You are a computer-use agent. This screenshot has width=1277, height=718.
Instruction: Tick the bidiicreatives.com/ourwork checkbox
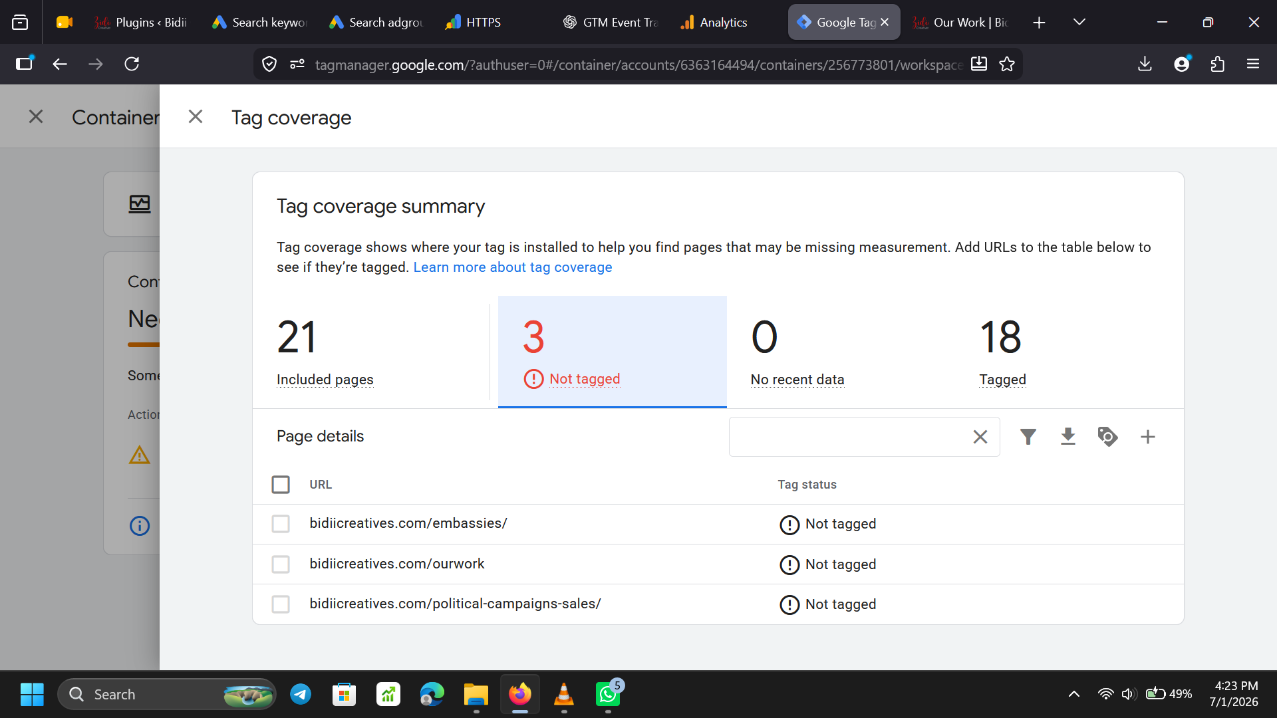(281, 564)
